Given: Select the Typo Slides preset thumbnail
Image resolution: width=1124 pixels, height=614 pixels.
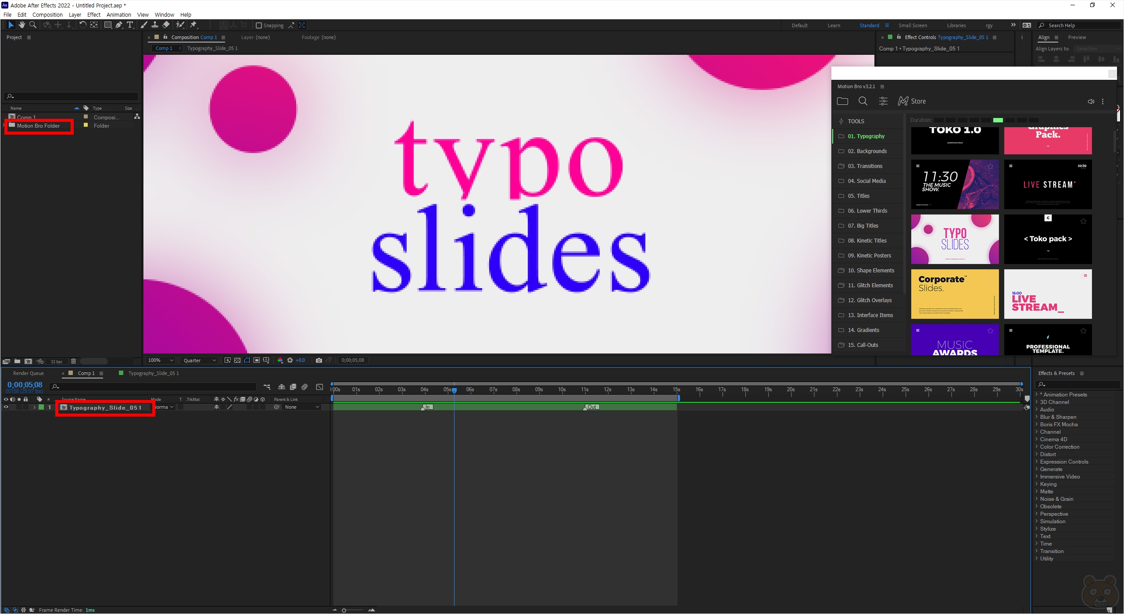Looking at the screenshot, I should click(955, 239).
